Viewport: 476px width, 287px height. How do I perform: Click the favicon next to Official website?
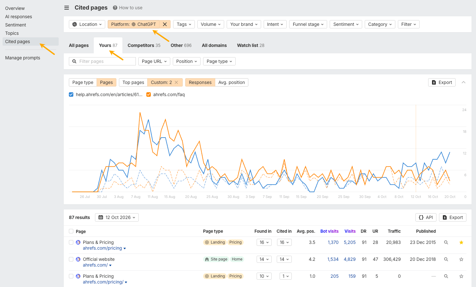pos(78,259)
